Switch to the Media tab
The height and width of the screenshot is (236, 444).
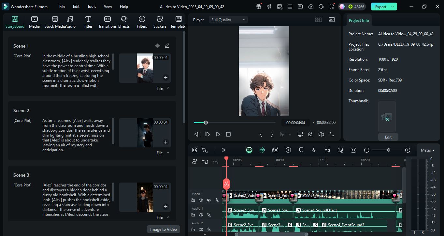click(x=34, y=22)
